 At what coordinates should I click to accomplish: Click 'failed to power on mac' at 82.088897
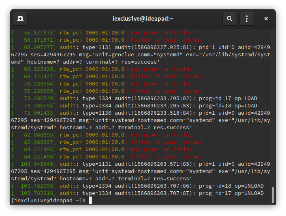click(167, 142)
